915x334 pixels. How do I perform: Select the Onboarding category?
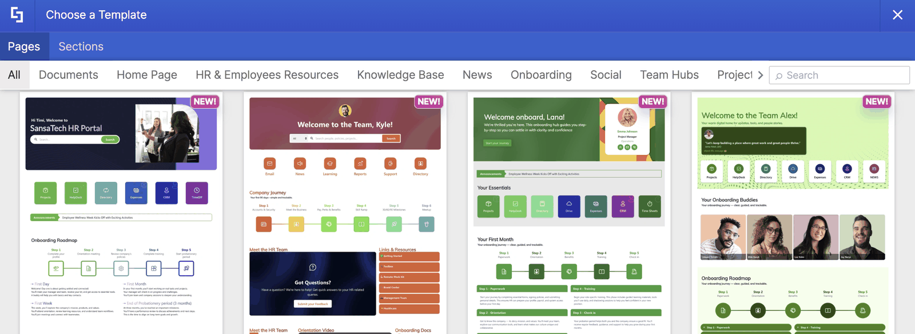541,75
